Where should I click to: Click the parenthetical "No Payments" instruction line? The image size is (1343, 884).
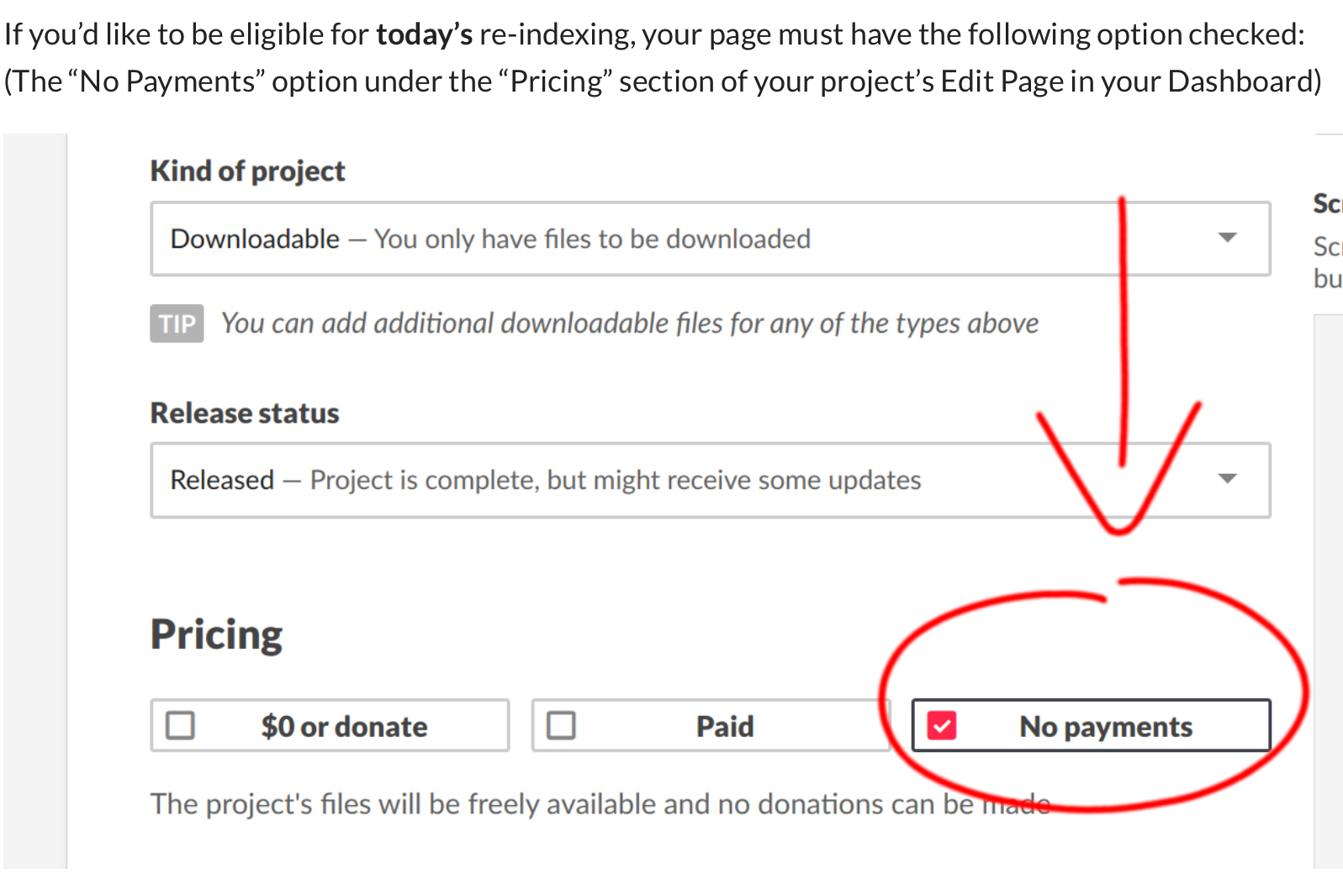[663, 82]
